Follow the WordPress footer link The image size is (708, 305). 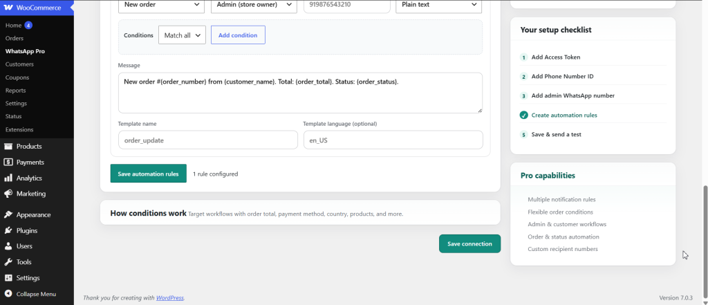pyautogui.click(x=170, y=298)
